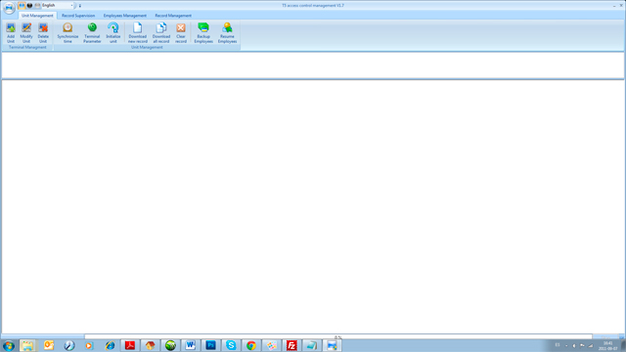Switch to the Record Management tab
Viewport: 626px width, 352px height.
tap(173, 16)
